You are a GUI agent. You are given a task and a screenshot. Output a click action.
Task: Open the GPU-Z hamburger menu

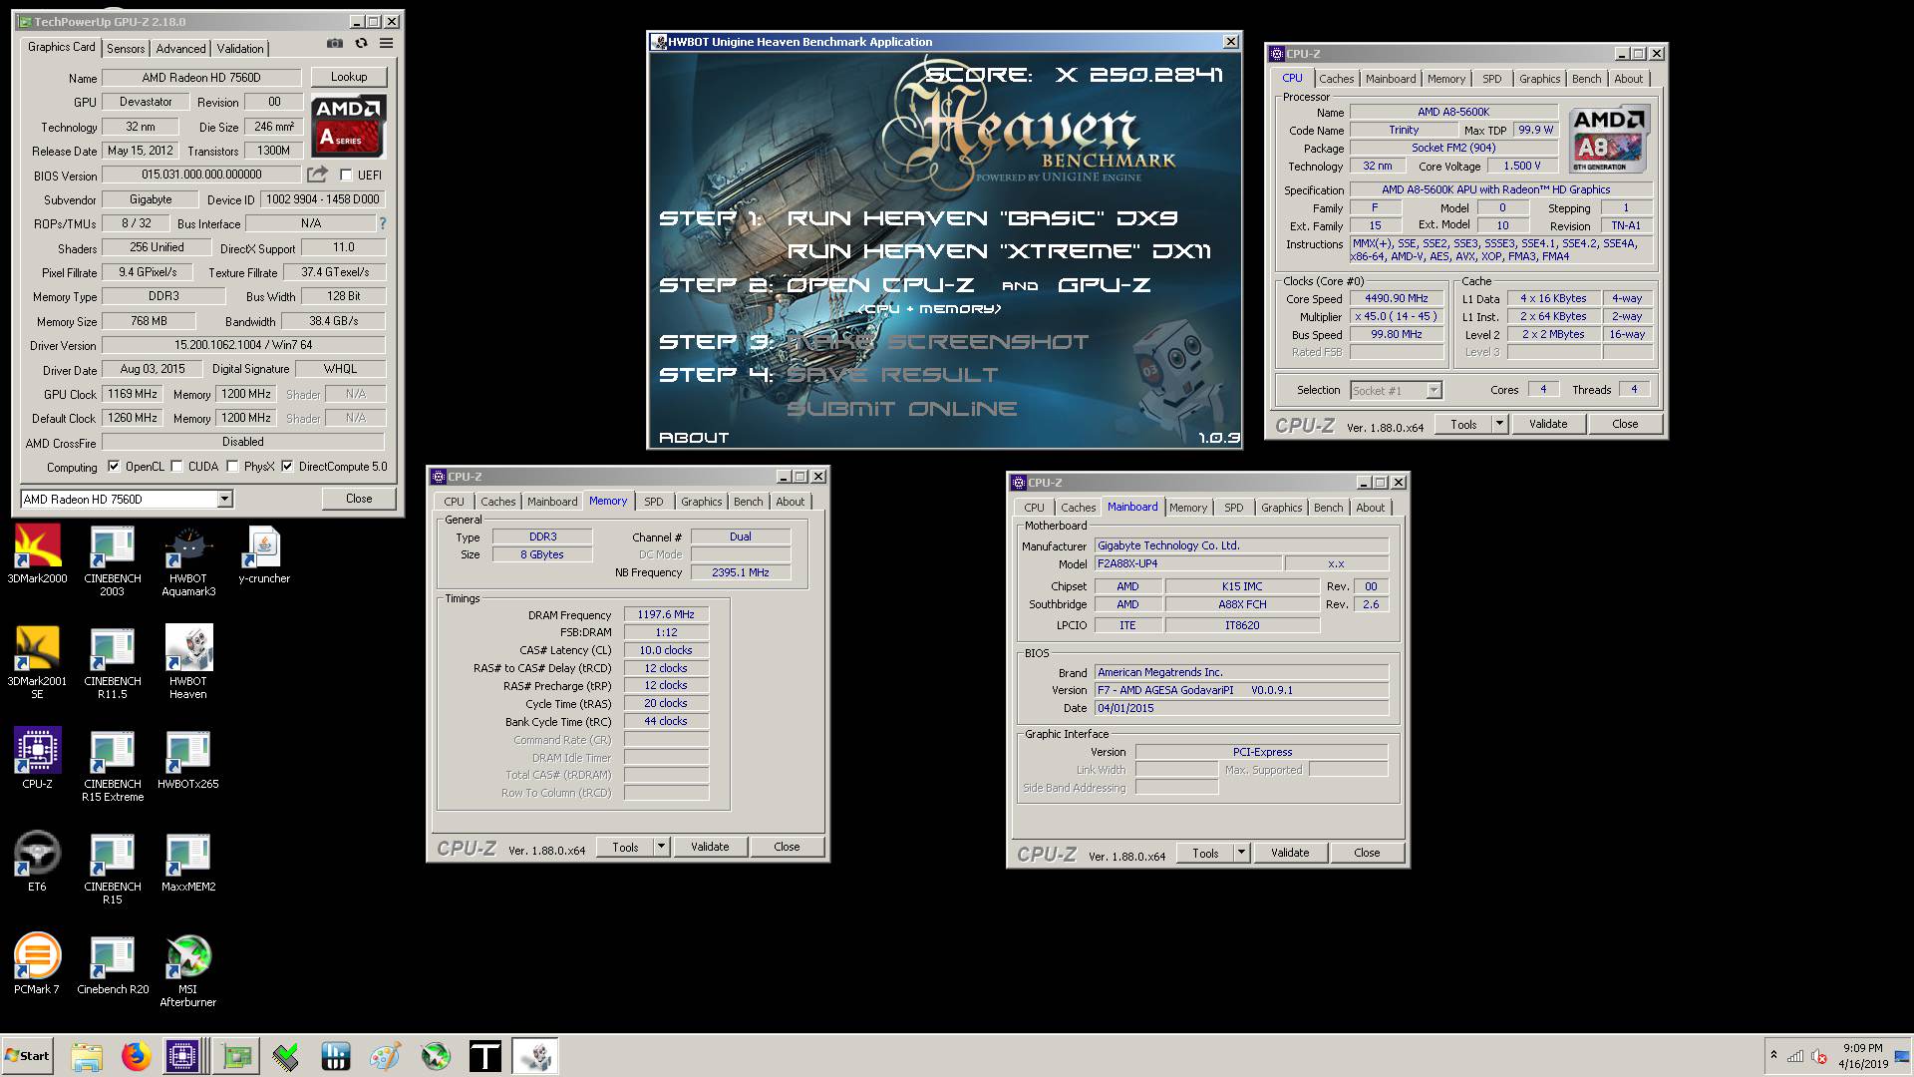(386, 44)
